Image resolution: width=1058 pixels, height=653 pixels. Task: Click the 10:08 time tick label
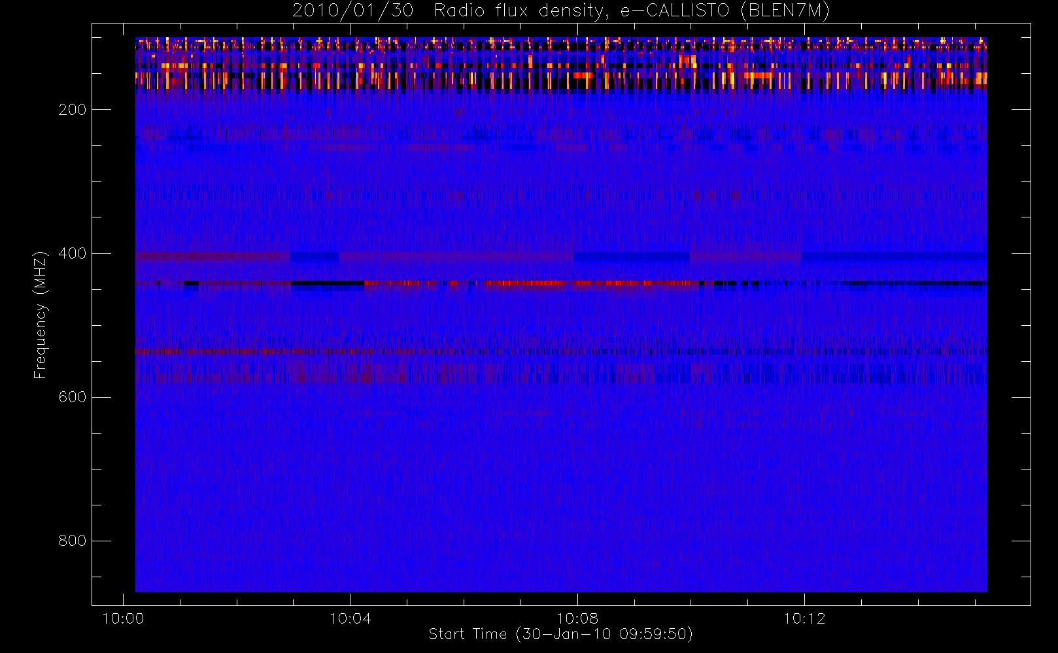[577, 618]
